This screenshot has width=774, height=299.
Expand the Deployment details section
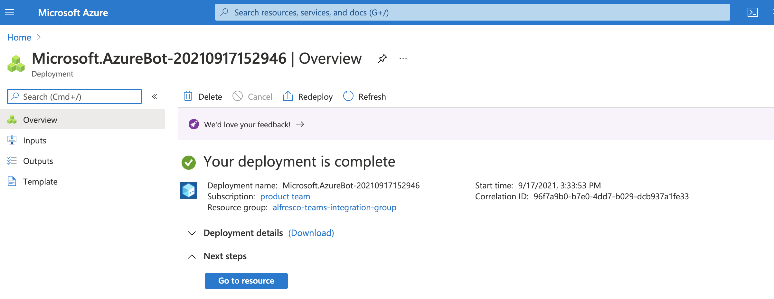192,233
